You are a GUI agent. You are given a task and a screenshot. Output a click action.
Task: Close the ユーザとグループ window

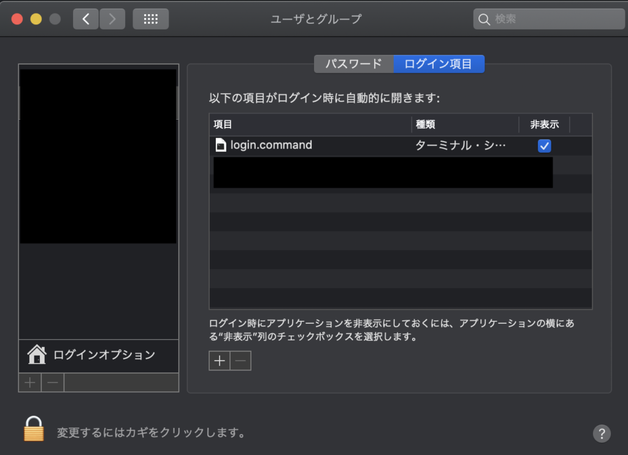pos(17,19)
